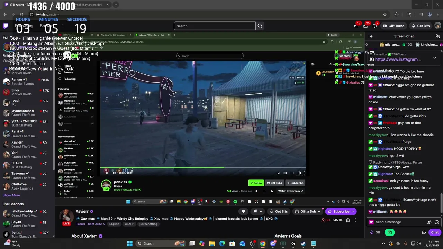Open the Twitch notifications with 13 badge
This screenshot has width=443, height=249.
pyautogui.click(x=356, y=26)
